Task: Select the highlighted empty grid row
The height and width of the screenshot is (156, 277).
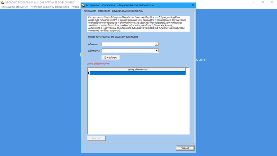Action: (x=138, y=73)
